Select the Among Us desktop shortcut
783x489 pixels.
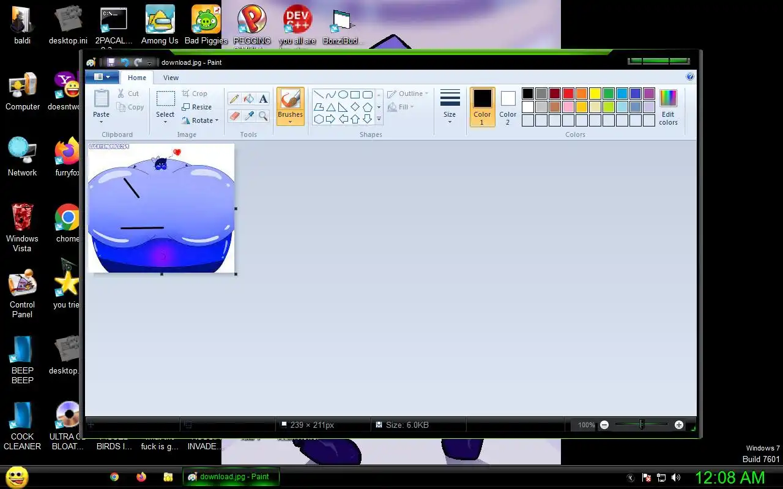(160, 25)
